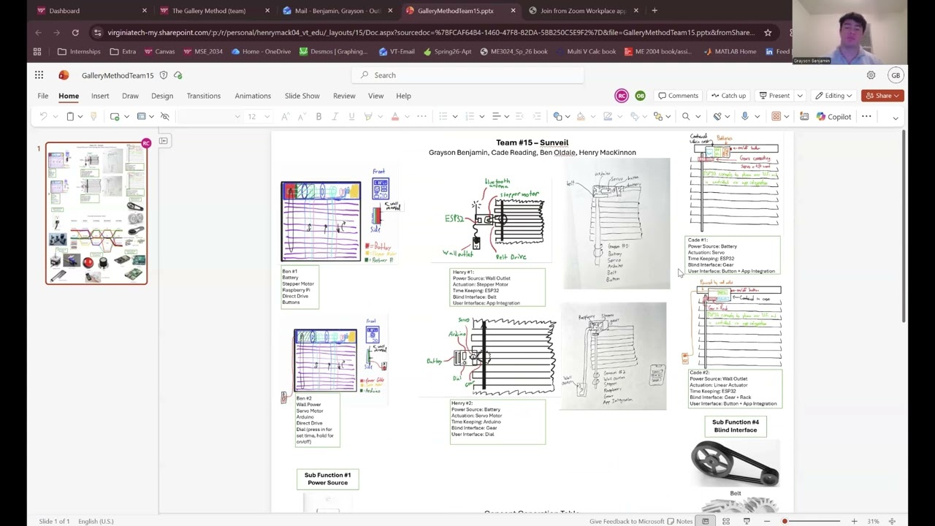Toggle Normal view in status bar
Screen dimensions: 935x526
click(706, 521)
